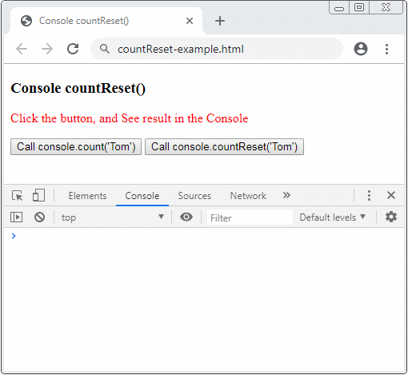This screenshot has width=408, height=375.
Task: Click Call console.countReset('Tom') button
Action: [x=224, y=146]
